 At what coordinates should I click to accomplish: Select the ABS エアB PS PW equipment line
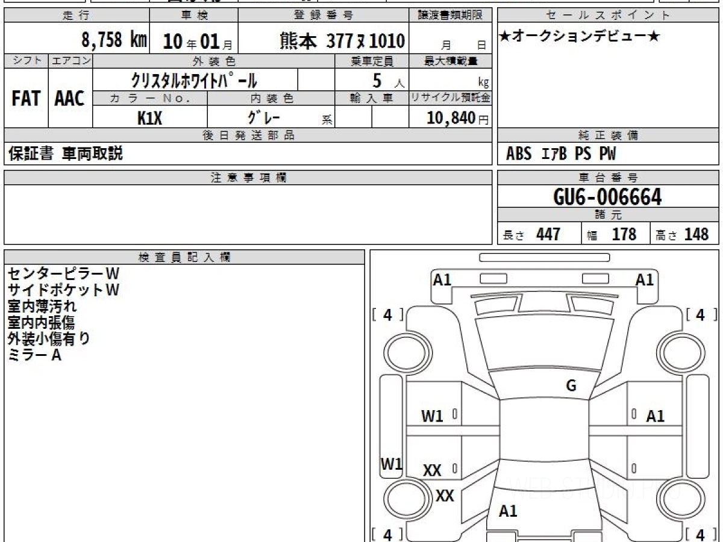click(561, 154)
